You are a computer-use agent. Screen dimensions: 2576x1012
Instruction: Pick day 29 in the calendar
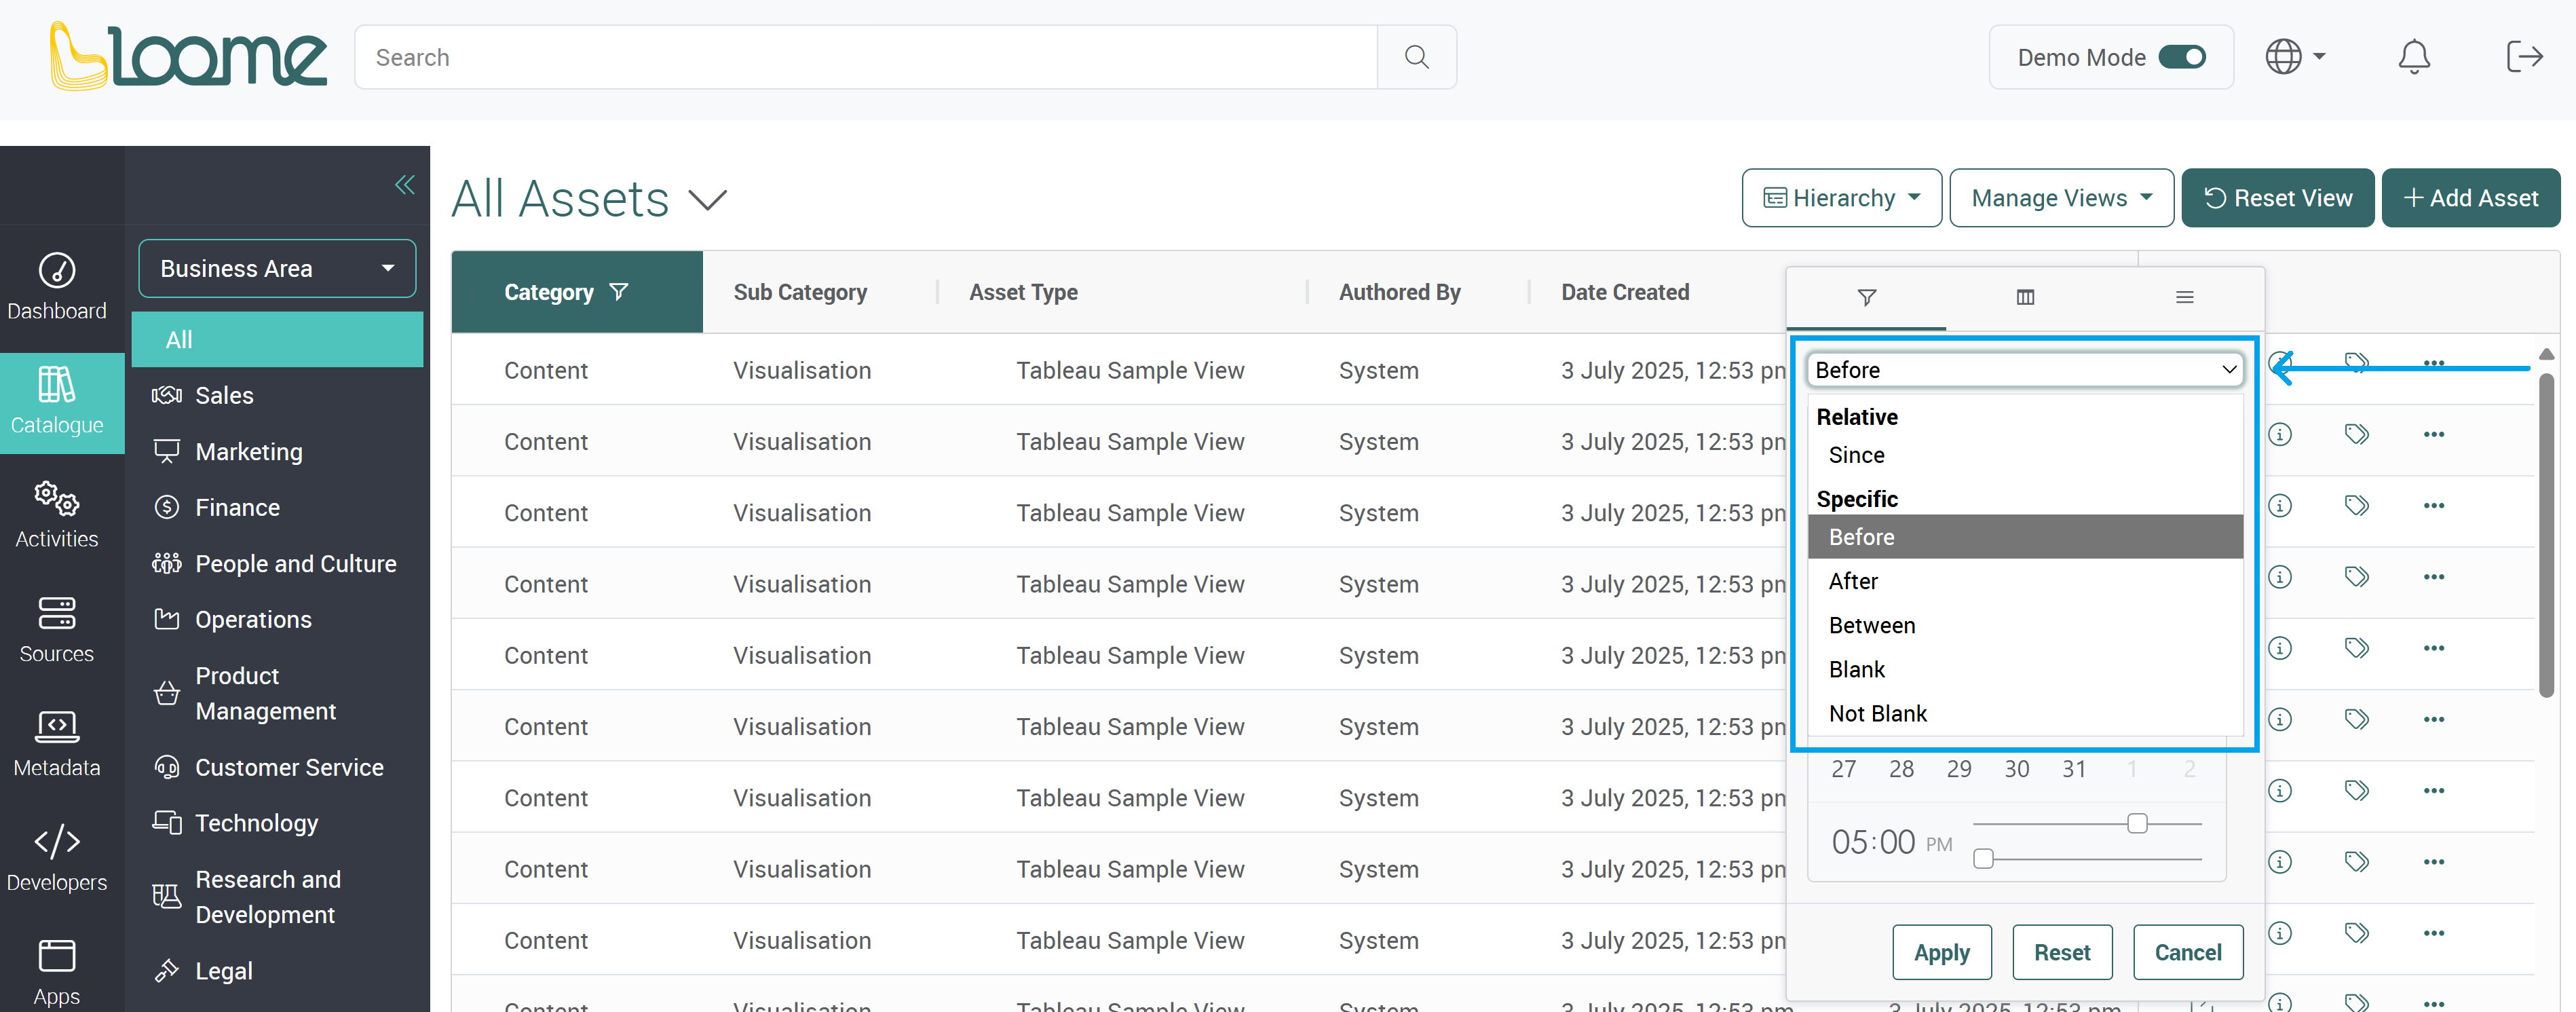pos(1958,769)
